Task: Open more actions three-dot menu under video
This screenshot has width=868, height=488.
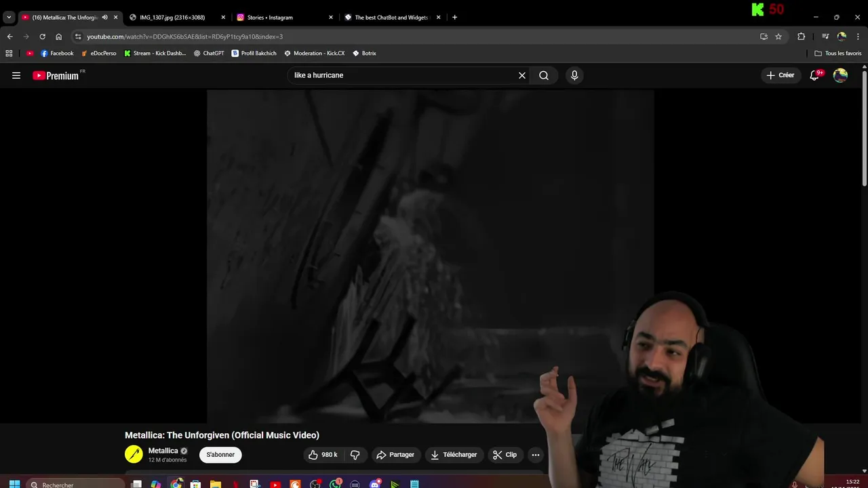Action: tap(536, 455)
